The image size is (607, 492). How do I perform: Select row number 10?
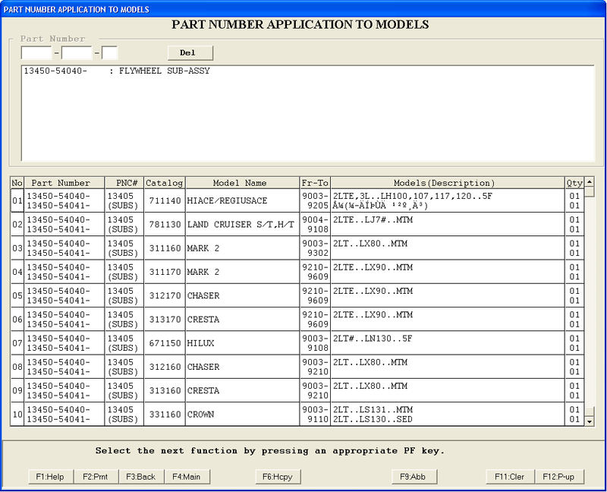pyautogui.click(x=17, y=415)
